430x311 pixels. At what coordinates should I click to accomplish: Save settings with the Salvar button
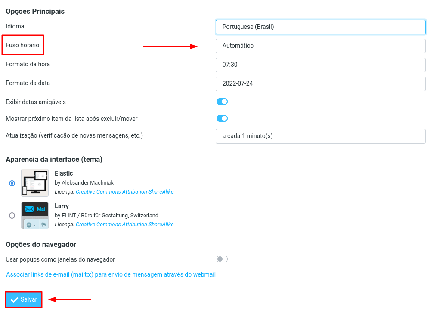(24, 299)
